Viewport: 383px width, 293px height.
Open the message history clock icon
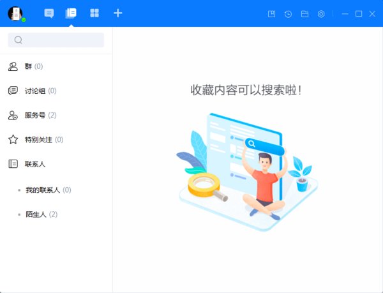click(x=289, y=14)
